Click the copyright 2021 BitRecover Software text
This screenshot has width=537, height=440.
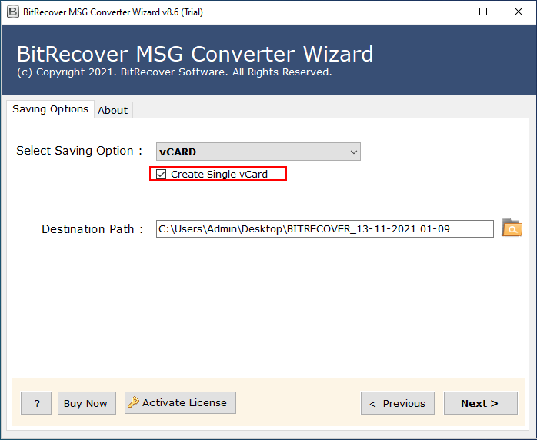(175, 72)
